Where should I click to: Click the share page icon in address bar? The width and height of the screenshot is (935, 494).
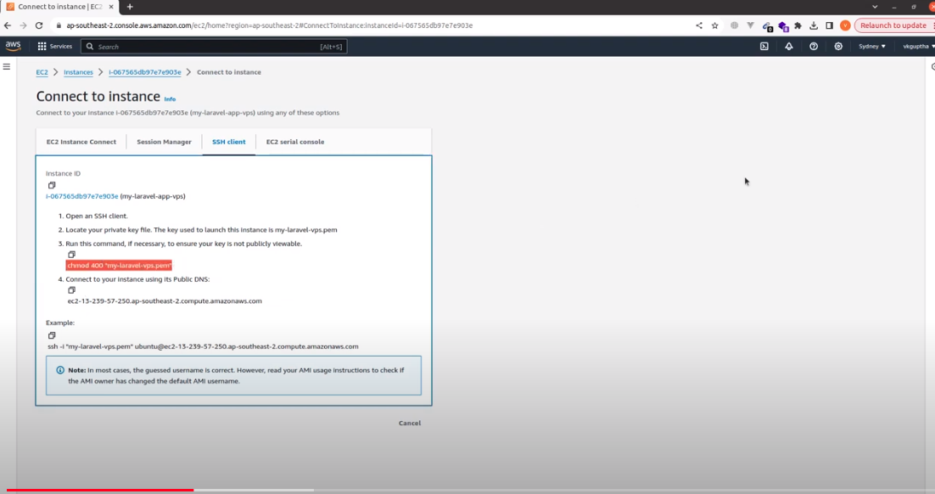point(699,25)
